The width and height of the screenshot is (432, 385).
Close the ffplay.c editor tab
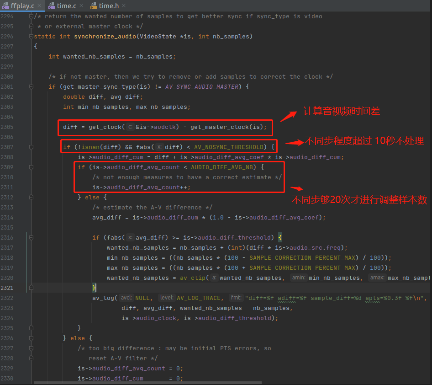(38, 6)
